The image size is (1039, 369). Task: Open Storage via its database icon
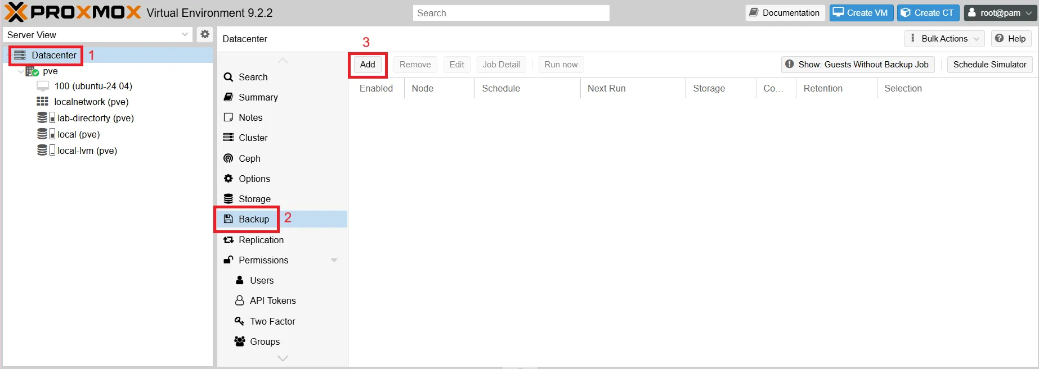[229, 199]
